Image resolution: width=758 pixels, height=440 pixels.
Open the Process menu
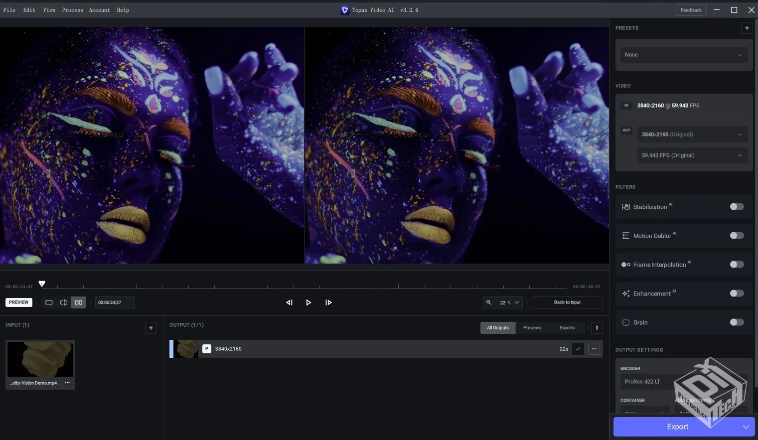click(x=72, y=10)
